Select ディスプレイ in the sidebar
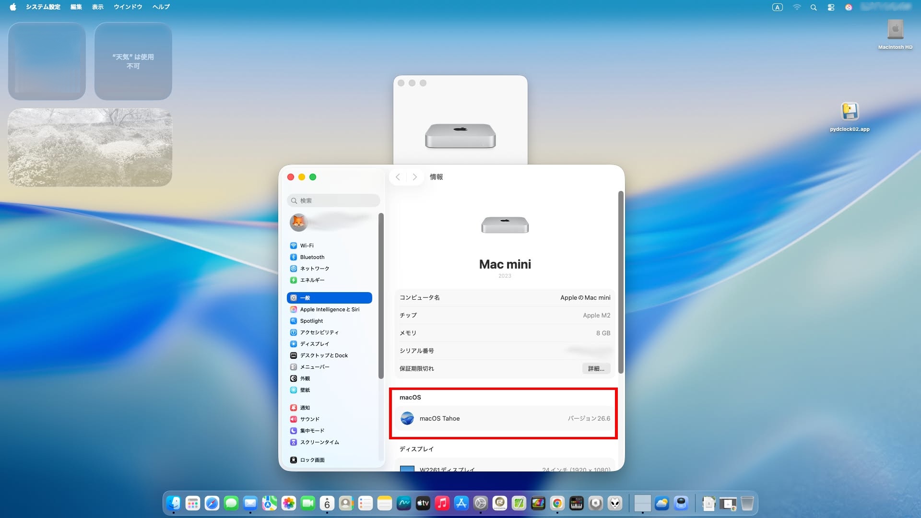The image size is (921, 518). 330,344
